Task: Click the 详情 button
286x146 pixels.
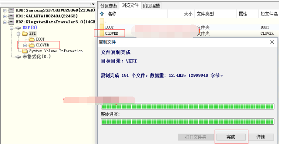Action: [261, 137]
